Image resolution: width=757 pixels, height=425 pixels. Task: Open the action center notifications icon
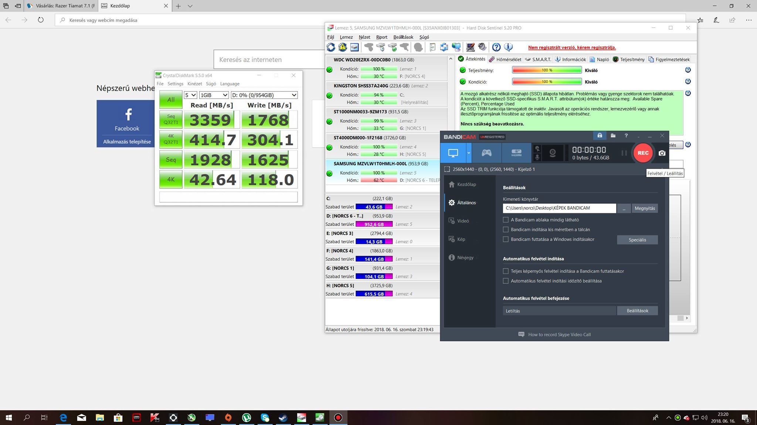(x=745, y=418)
